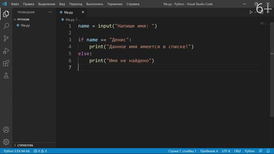Open the Search view in activity bar
This screenshot has width=274, height=154.
pos(6,26)
